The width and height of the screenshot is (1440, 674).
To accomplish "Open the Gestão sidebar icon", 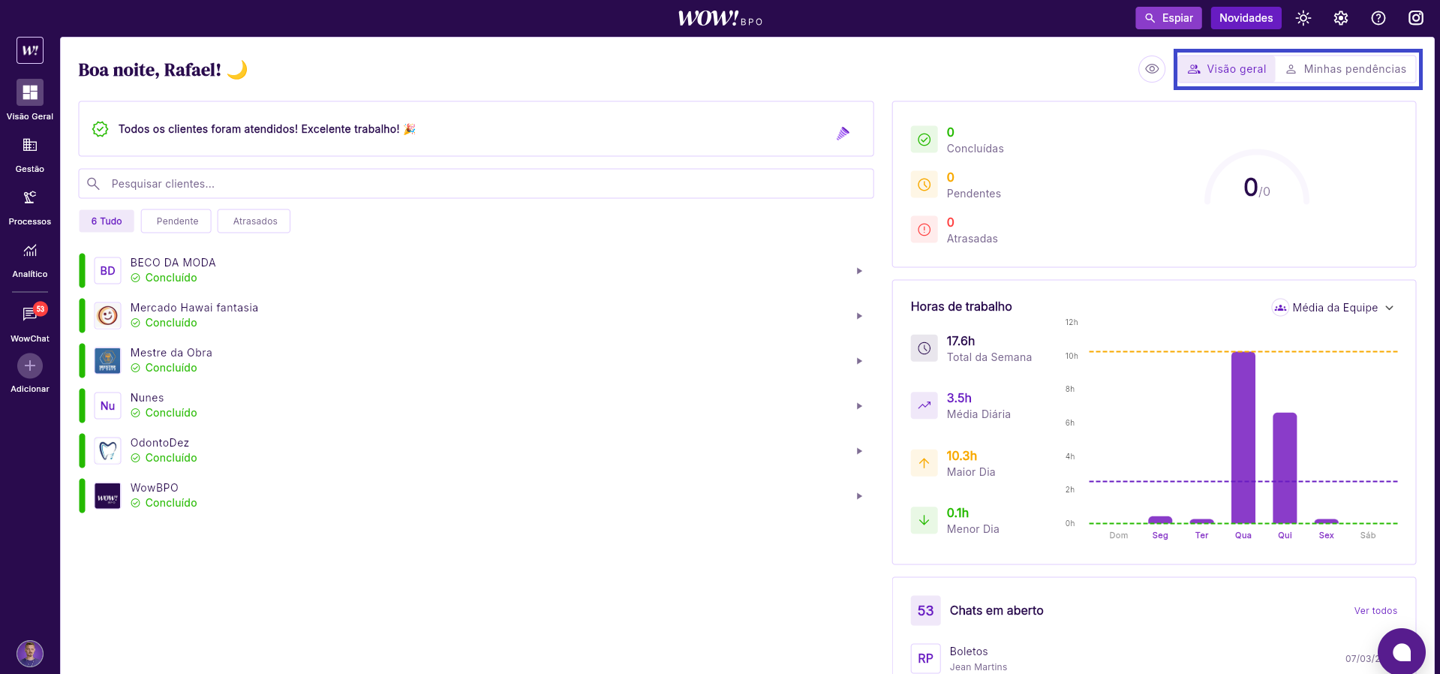I will [x=30, y=146].
